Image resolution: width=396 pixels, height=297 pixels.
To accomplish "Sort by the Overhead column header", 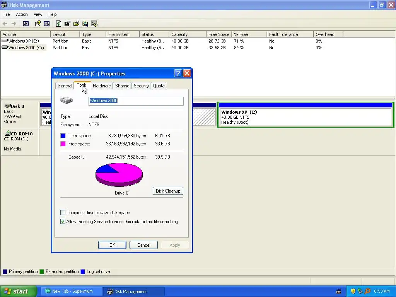I will pyautogui.click(x=328, y=34).
